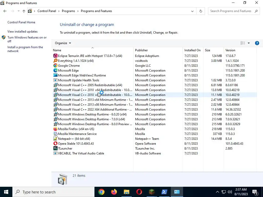Open the recent locations dropdown arrow
This screenshot has height=197, width=263.
[x=18, y=11]
